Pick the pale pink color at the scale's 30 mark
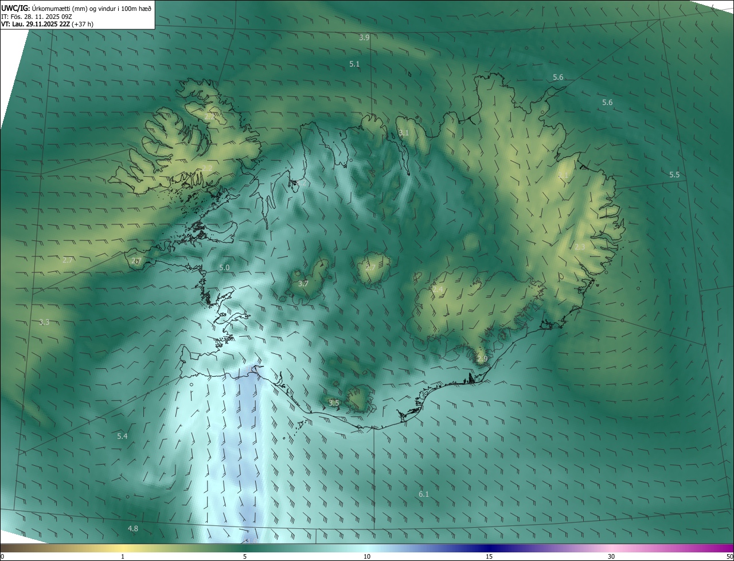The height and width of the screenshot is (561, 734). [611, 548]
